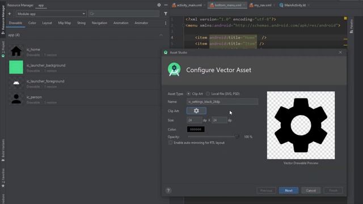Open the 000000 color swatch picker

click(196, 129)
